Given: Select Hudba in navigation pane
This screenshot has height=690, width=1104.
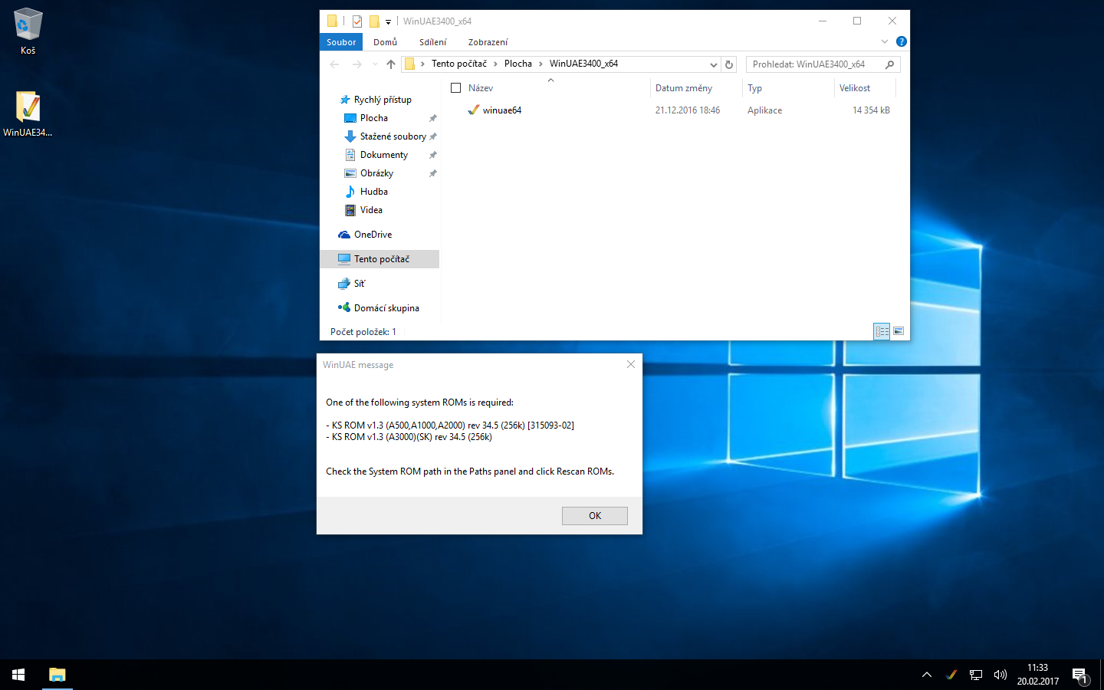Looking at the screenshot, I should click(374, 192).
